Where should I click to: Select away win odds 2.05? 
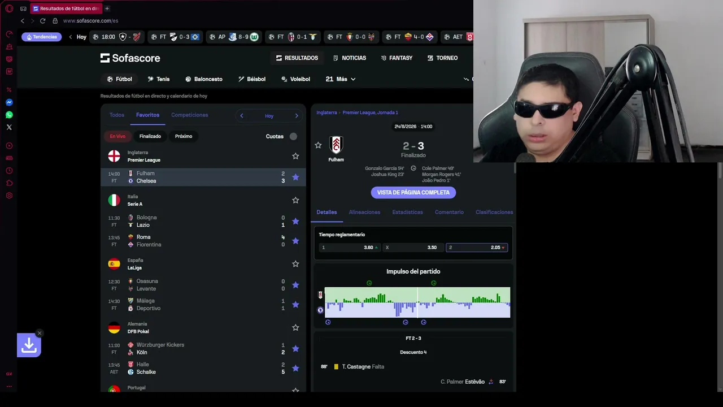477,248
